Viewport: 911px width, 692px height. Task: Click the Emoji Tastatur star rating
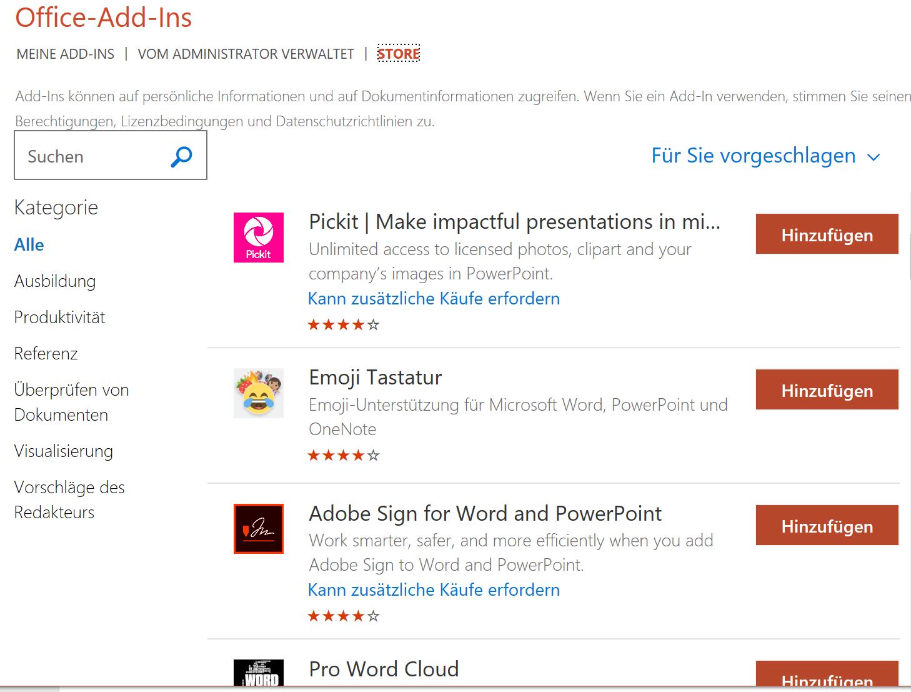[344, 455]
